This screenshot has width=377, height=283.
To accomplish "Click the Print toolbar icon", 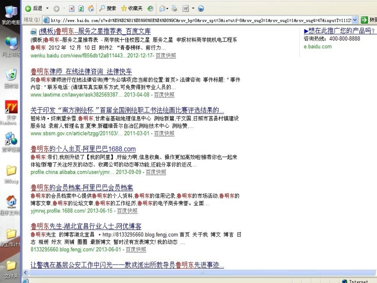I will pyautogui.click(x=175, y=9).
